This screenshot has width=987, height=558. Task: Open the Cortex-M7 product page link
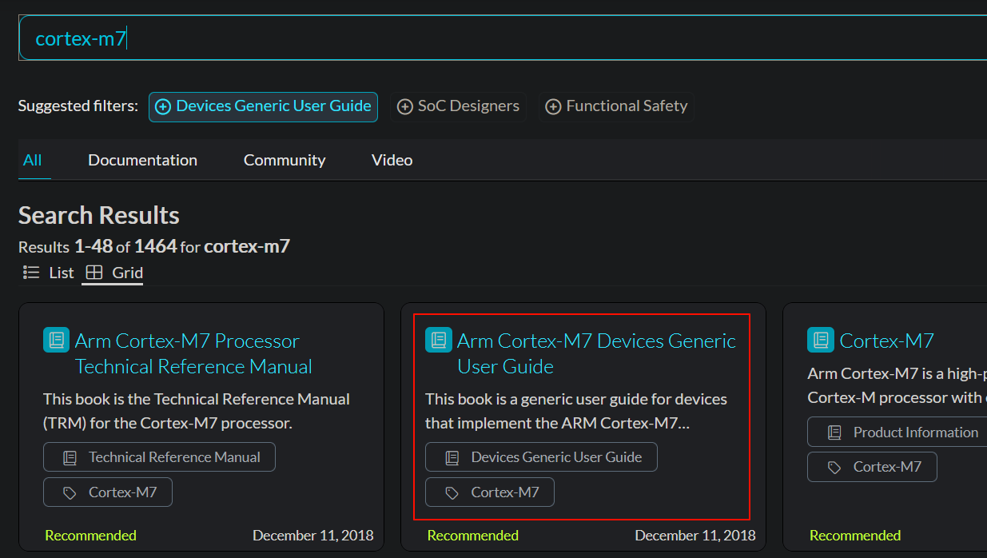(x=886, y=341)
